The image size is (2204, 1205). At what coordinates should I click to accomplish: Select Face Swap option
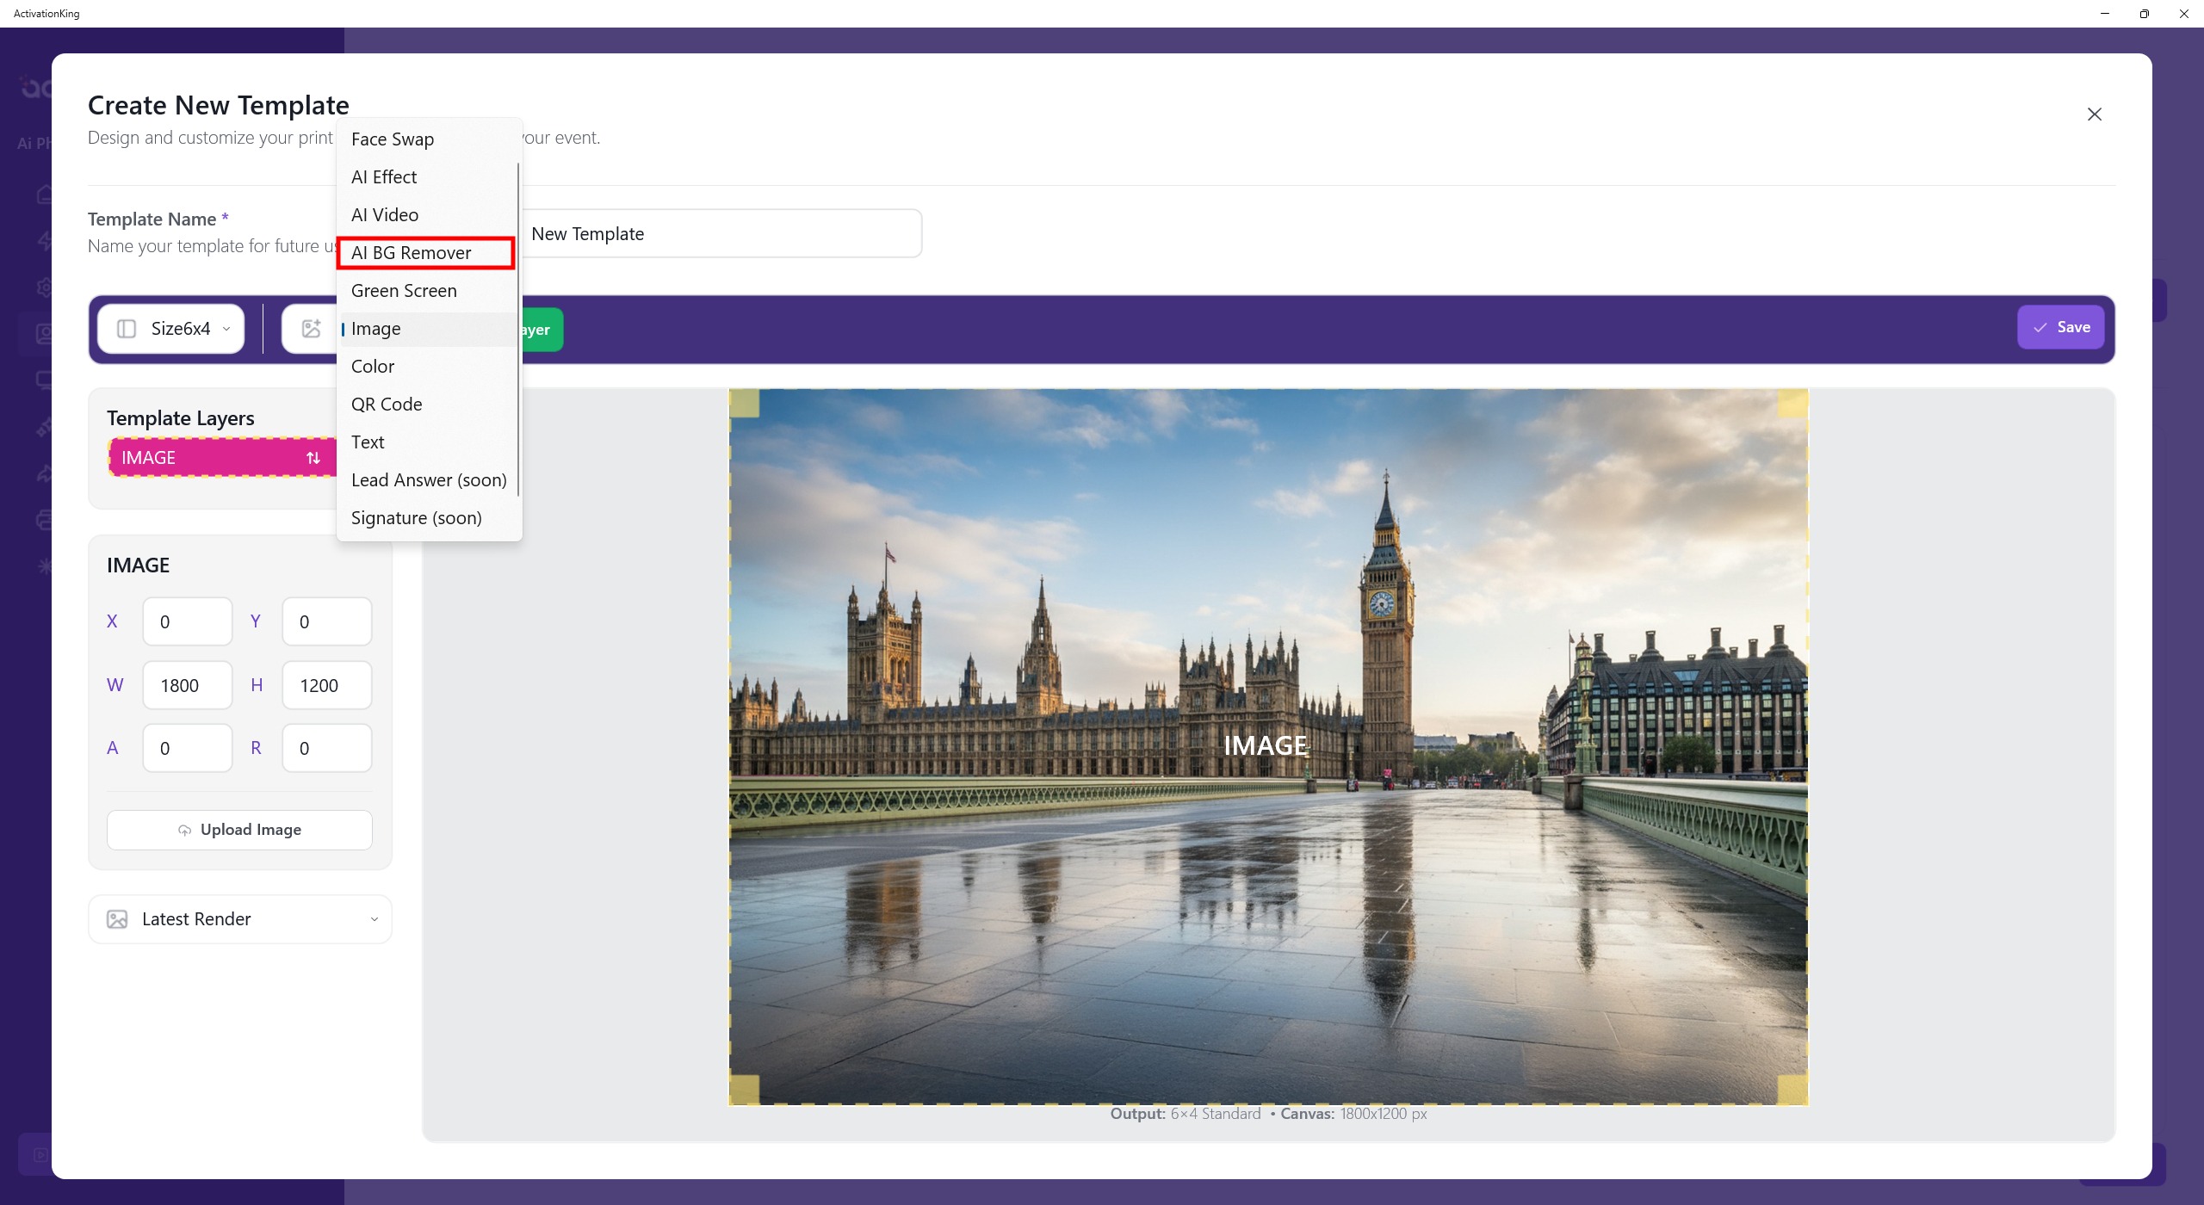(393, 139)
